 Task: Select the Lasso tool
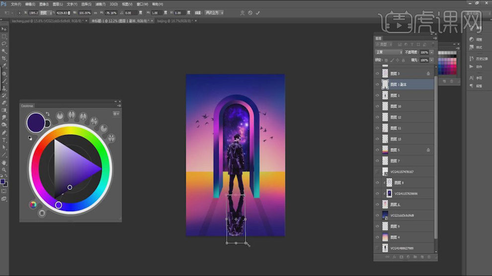[x=4, y=44]
